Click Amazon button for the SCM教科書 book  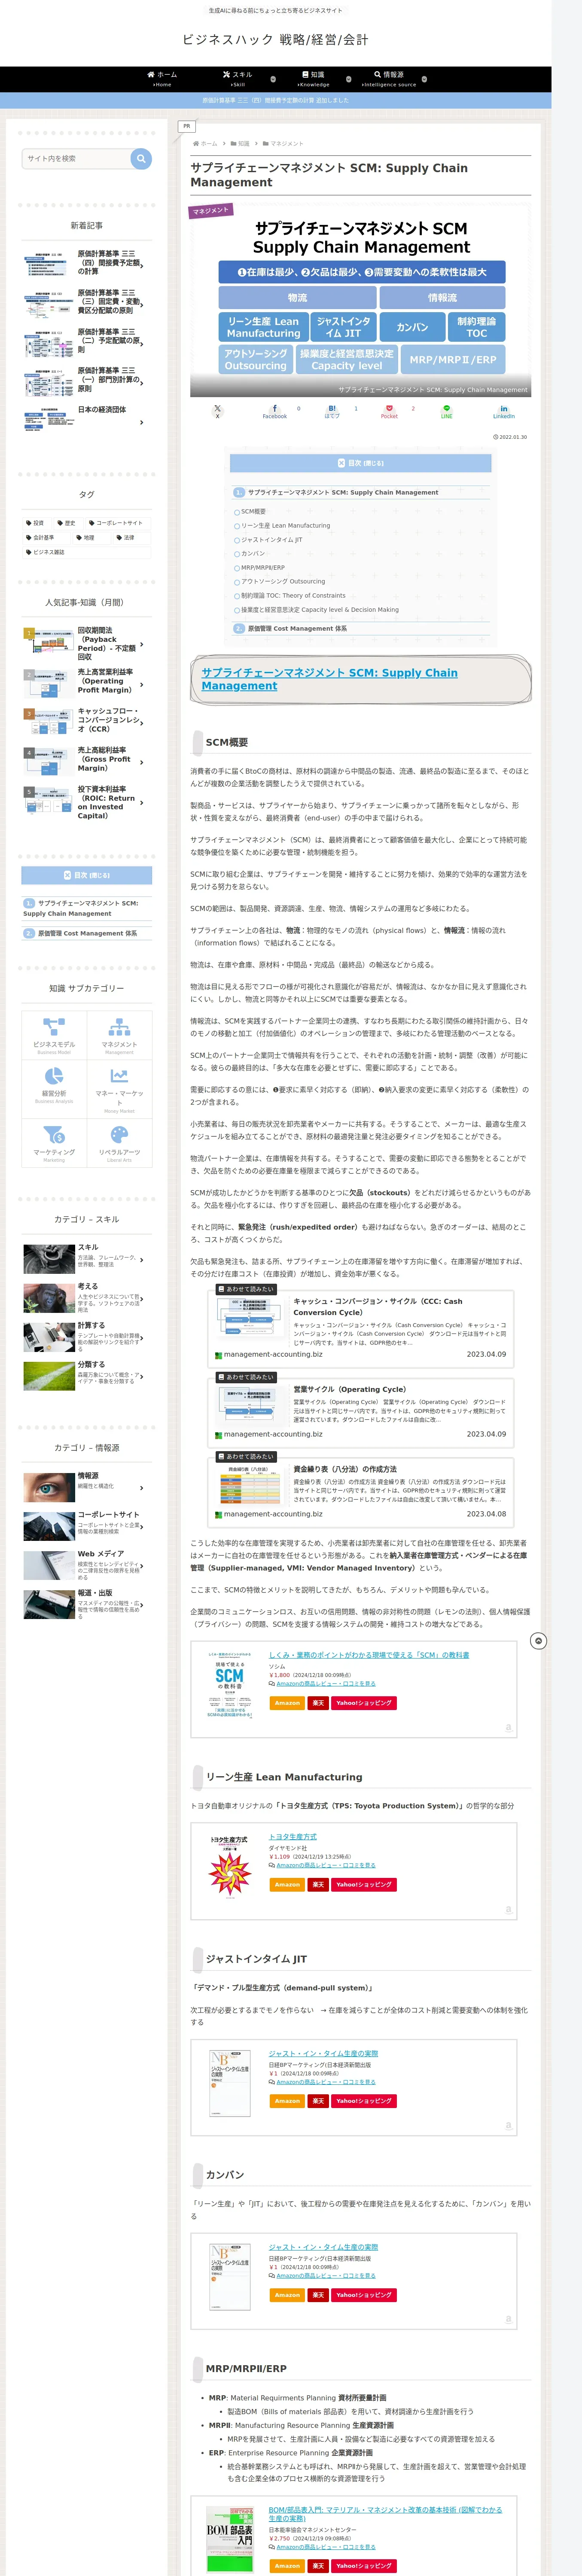pos(287,1703)
